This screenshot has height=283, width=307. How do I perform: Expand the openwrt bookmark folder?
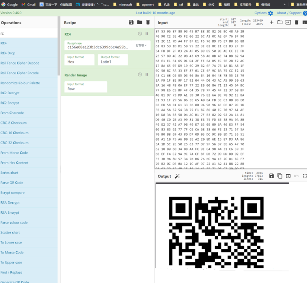(x=145, y=4)
